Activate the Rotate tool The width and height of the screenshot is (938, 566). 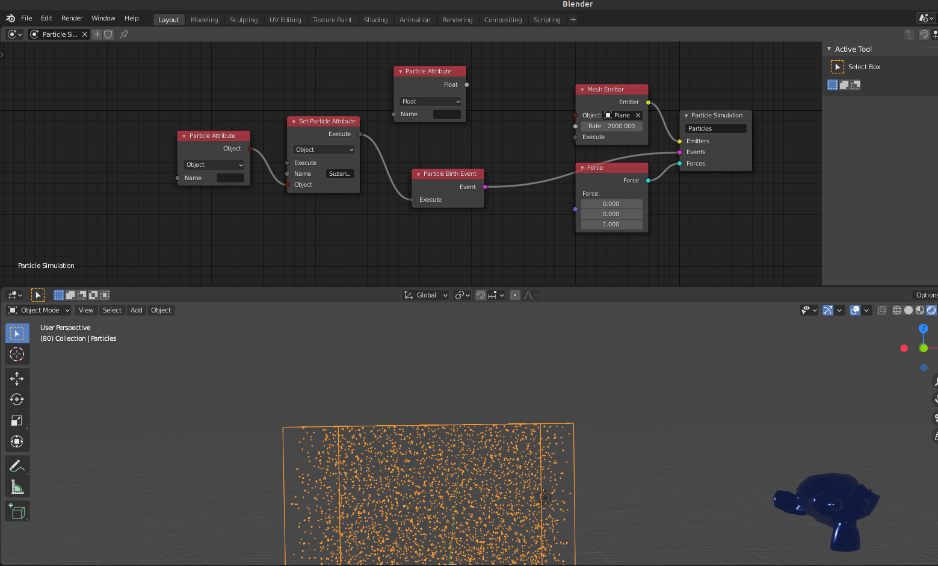17,399
